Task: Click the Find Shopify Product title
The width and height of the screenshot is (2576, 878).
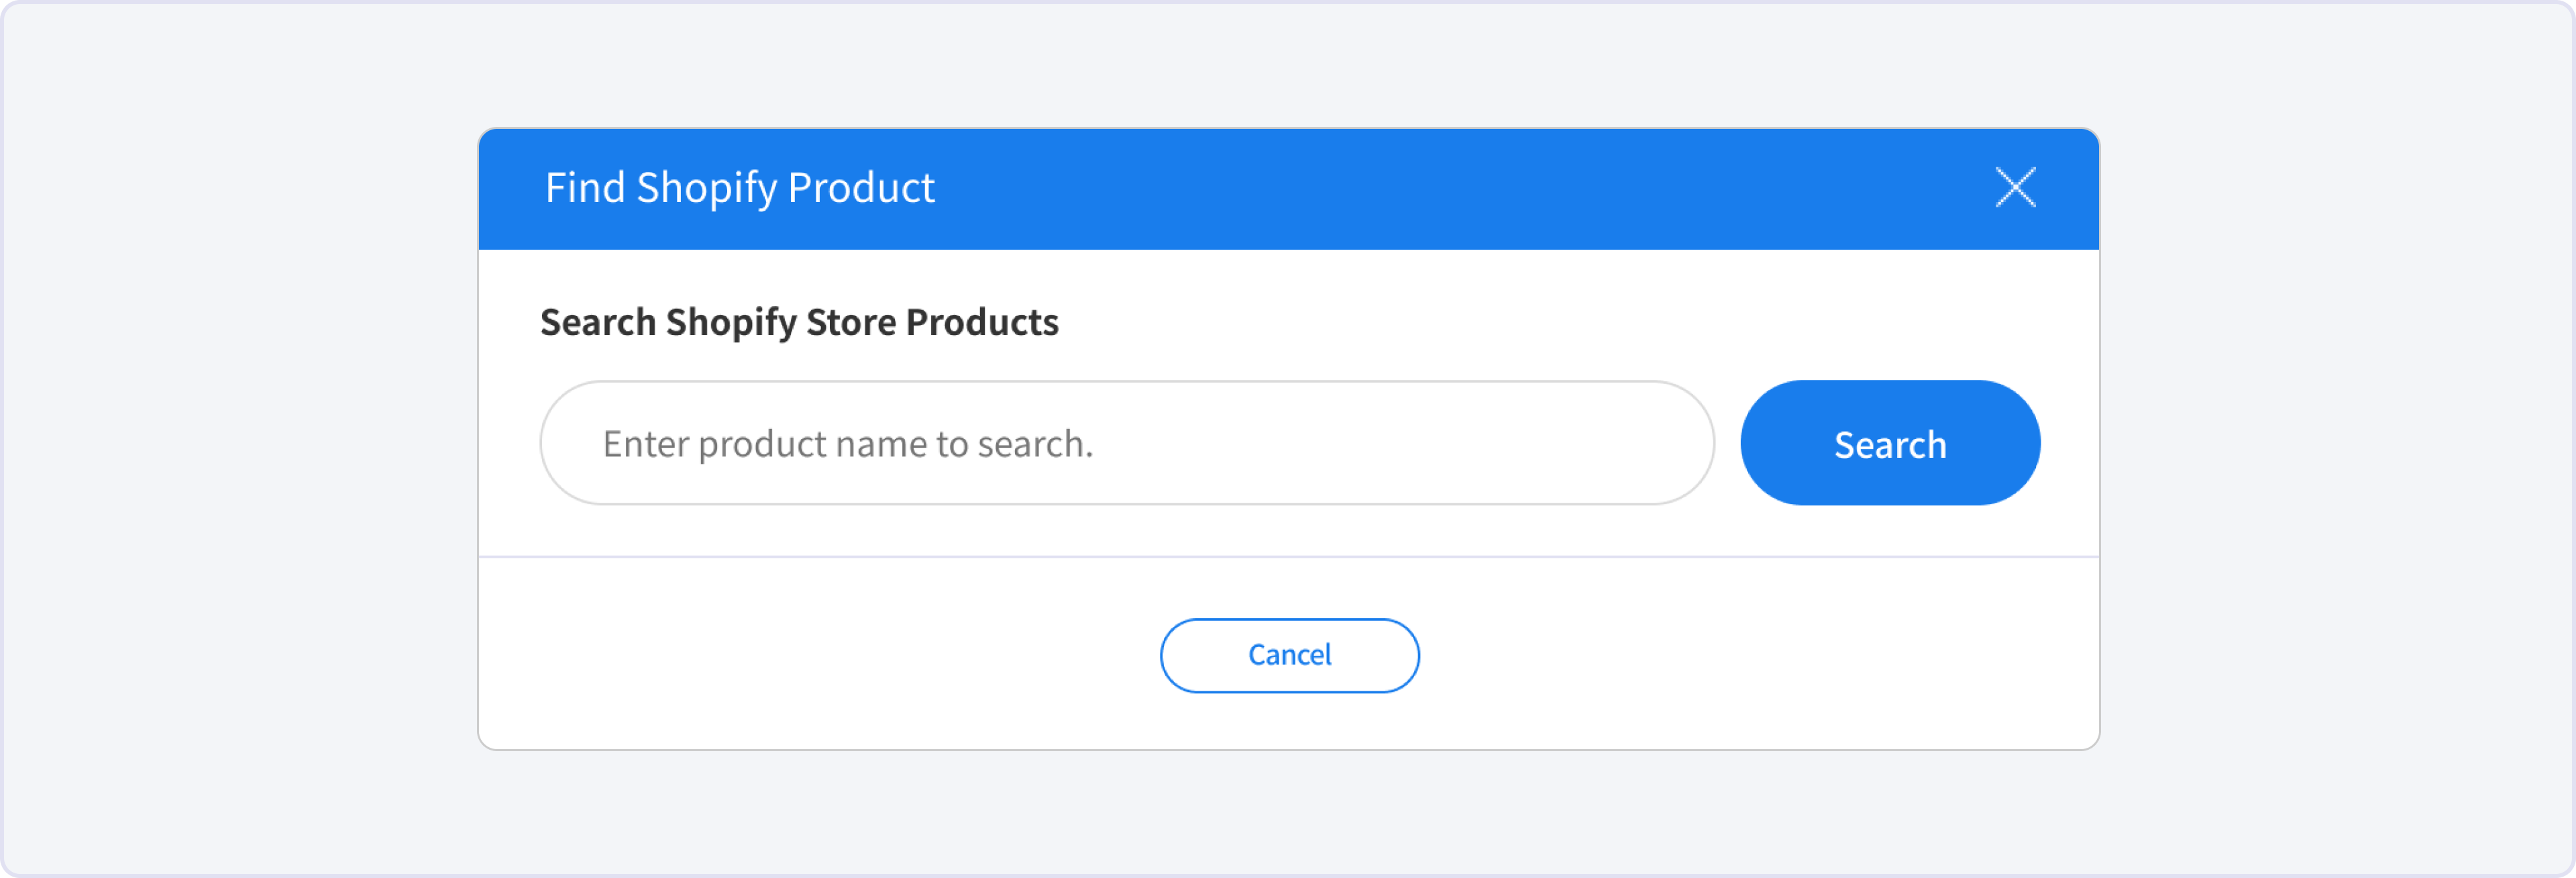Action: 739,188
